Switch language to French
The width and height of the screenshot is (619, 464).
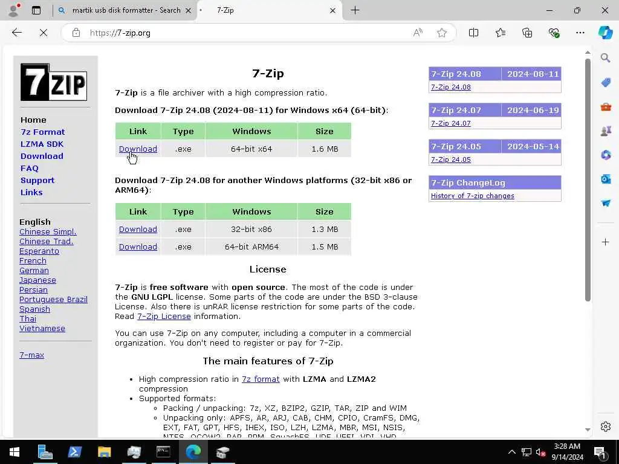point(33,261)
